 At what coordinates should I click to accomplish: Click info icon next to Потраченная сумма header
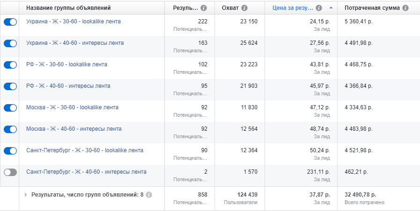tap(405, 8)
